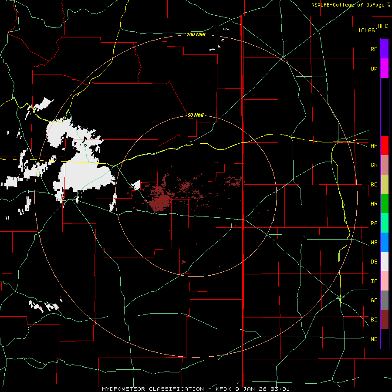Click the BI dark red swatch
Image resolution: width=392 pixels, height=392 pixels.
click(385, 320)
